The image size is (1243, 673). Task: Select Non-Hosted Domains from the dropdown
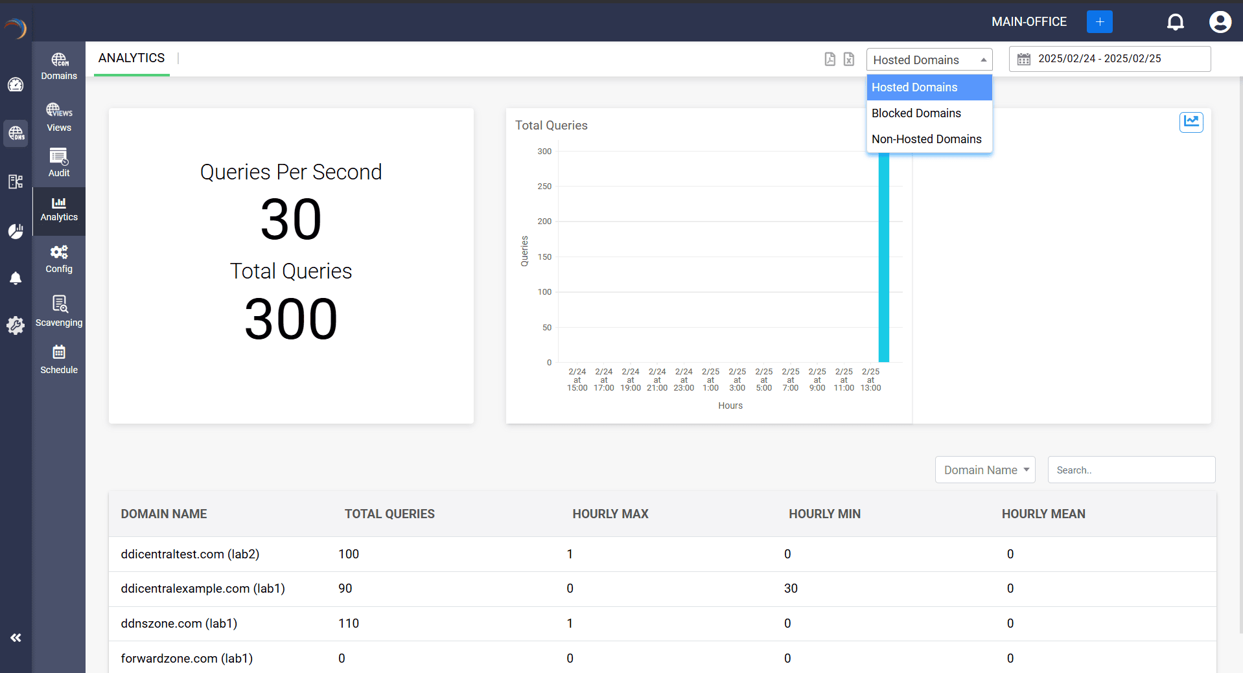pos(927,139)
